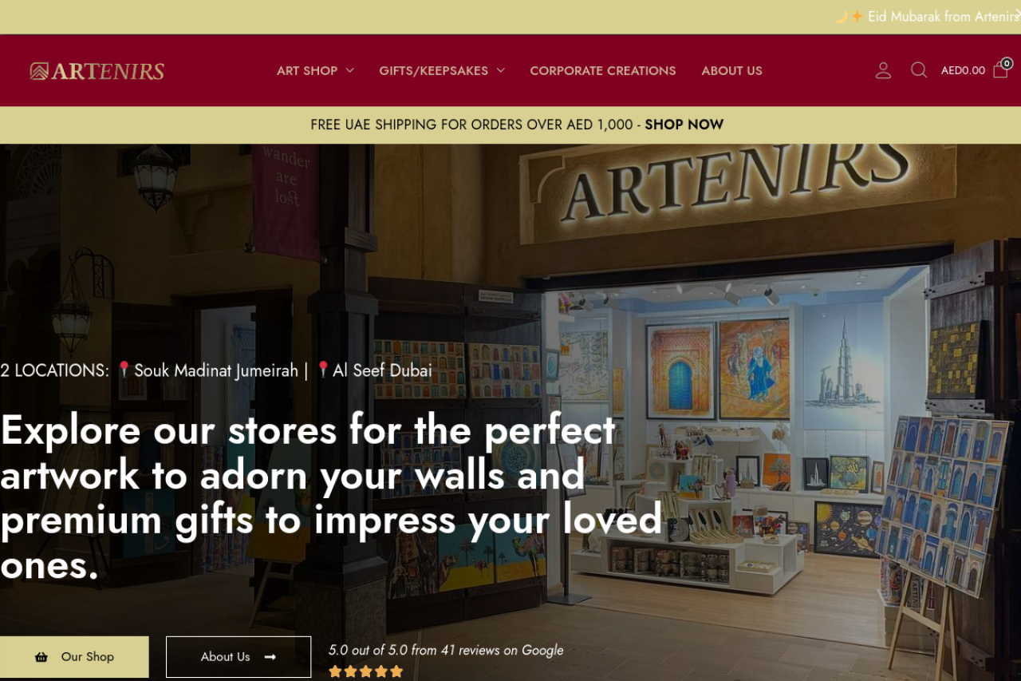
Task: Click the AED0.00 cart total
Action: coord(963,70)
